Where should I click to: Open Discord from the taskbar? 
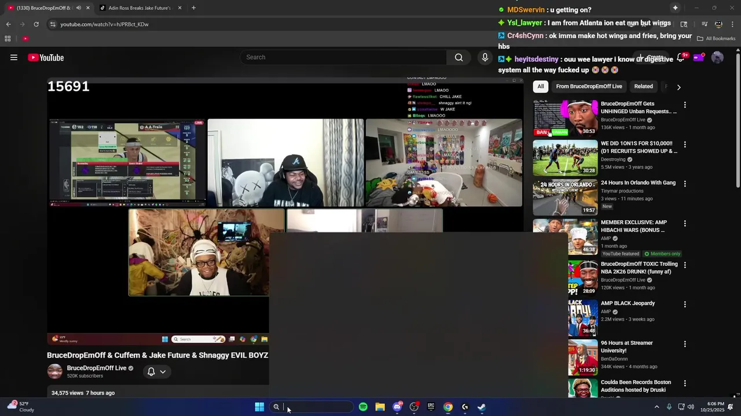397,407
